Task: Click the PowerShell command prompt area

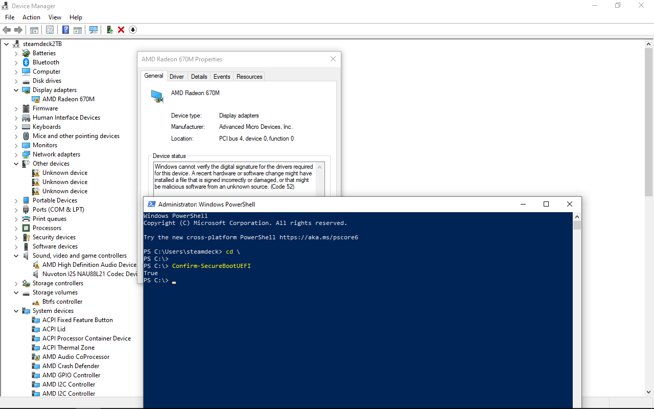Action: point(358,332)
